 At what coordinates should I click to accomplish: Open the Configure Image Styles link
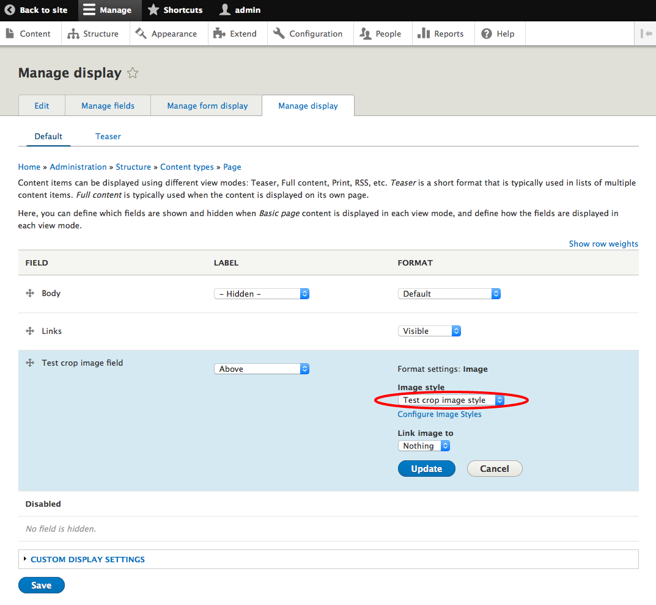(440, 415)
